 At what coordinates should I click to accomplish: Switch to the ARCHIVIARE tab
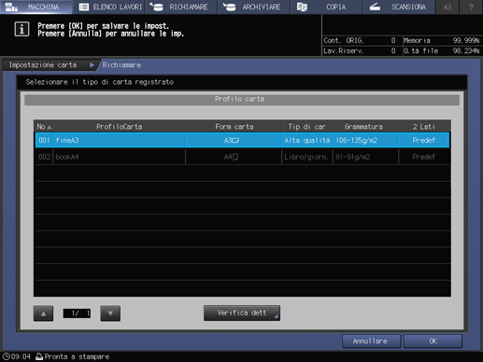pos(254,7)
